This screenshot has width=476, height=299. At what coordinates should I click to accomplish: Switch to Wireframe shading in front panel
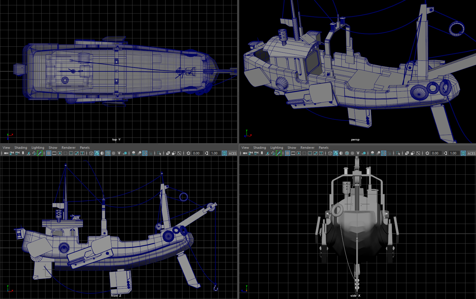pos(91,153)
